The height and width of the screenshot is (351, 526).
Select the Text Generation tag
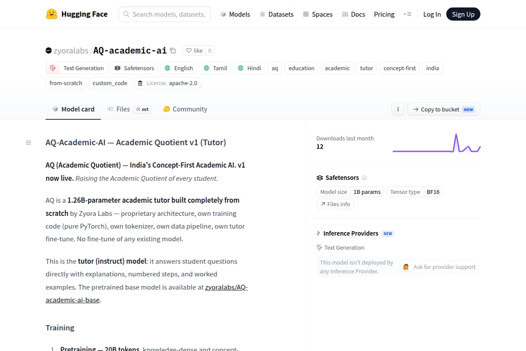(77, 68)
